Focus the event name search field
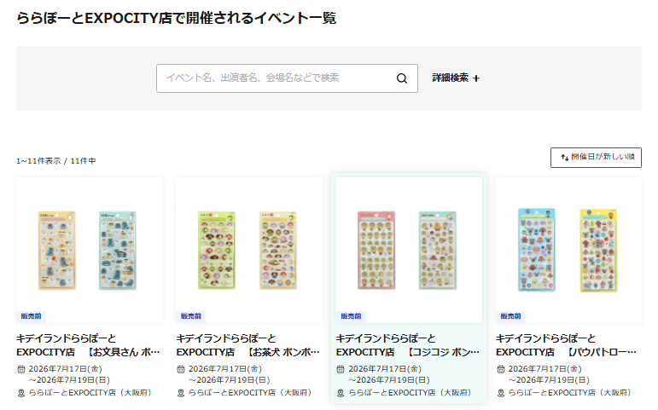Image resolution: width=658 pixels, height=410 pixels. (x=287, y=78)
